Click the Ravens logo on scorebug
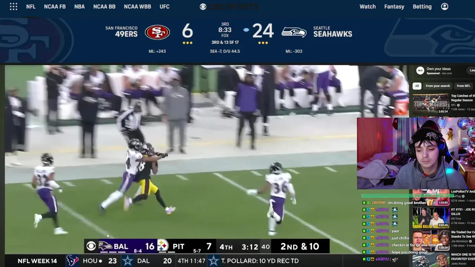The width and height of the screenshot is (475, 267). click(x=105, y=246)
